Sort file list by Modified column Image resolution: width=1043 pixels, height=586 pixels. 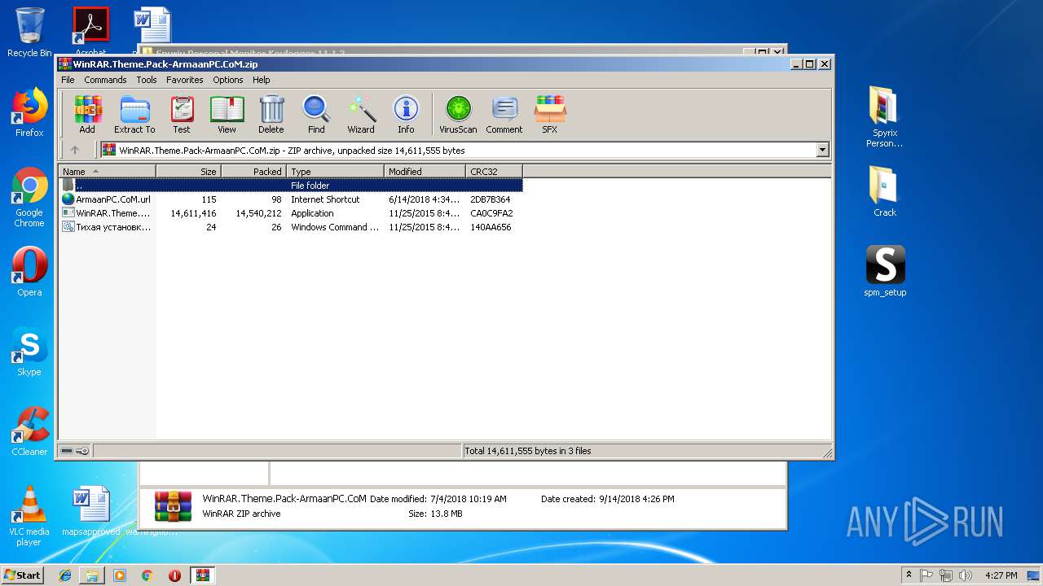click(425, 171)
